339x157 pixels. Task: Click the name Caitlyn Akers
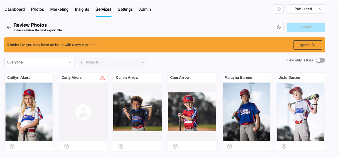tap(19, 78)
